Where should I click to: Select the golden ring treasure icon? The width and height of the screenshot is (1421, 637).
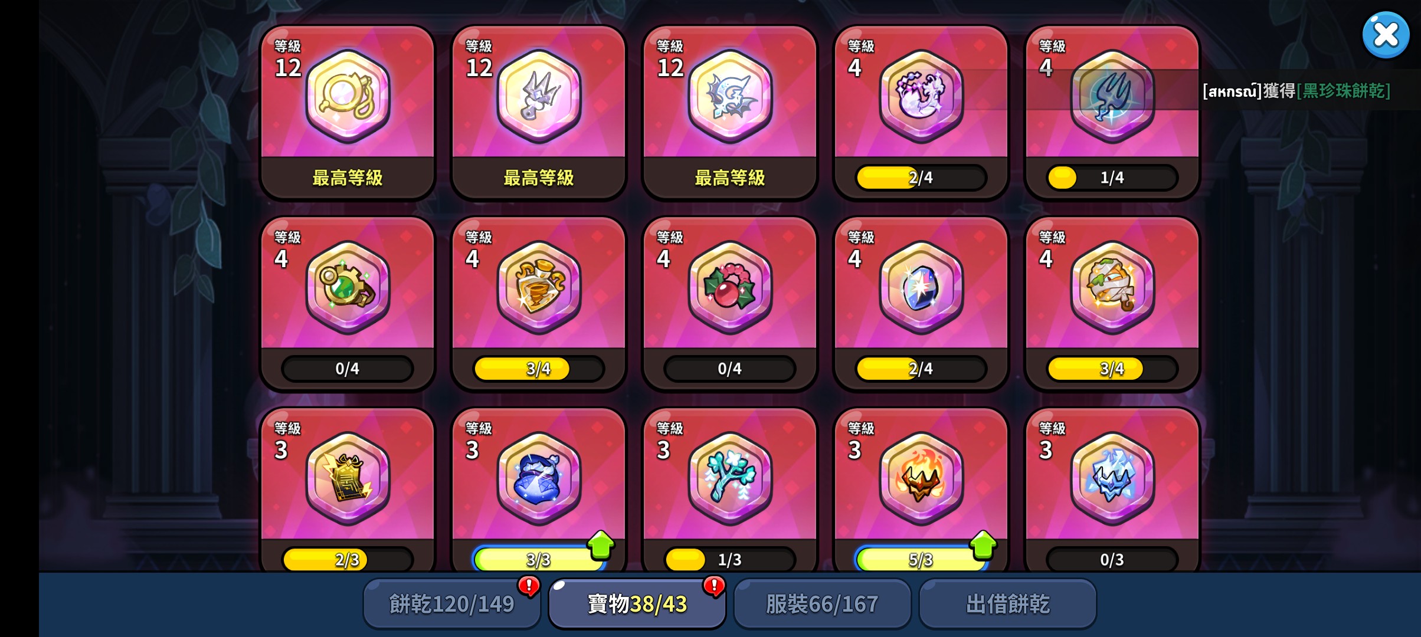[x=348, y=96]
